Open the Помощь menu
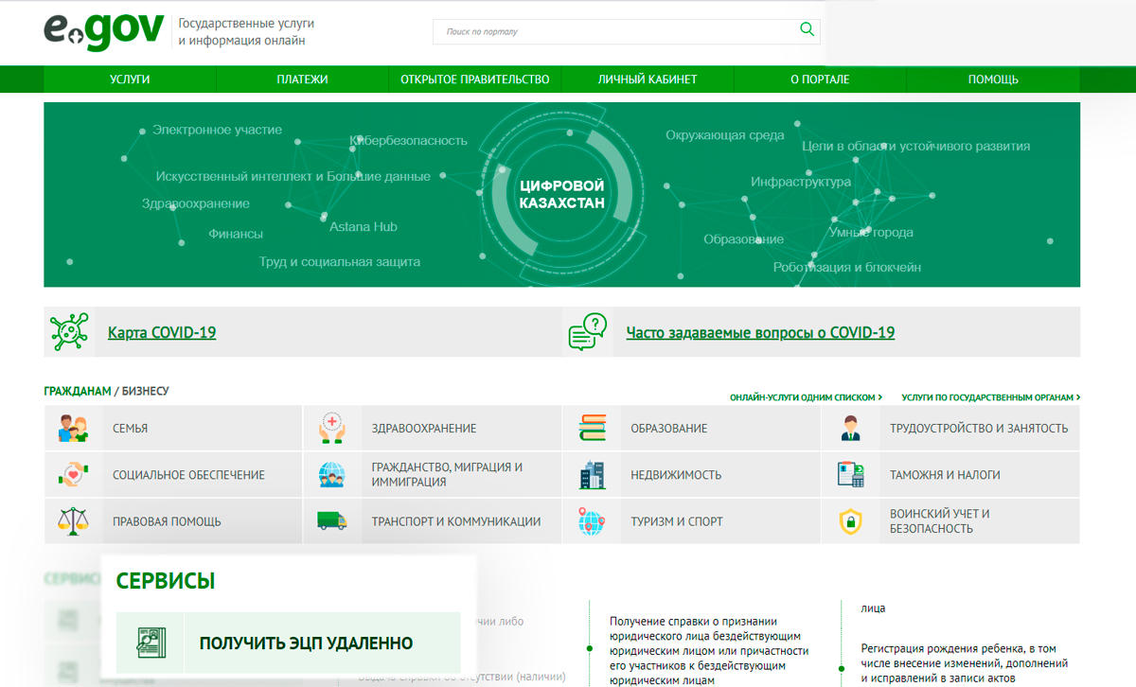Image resolution: width=1136 pixels, height=687 pixels. [993, 79]
